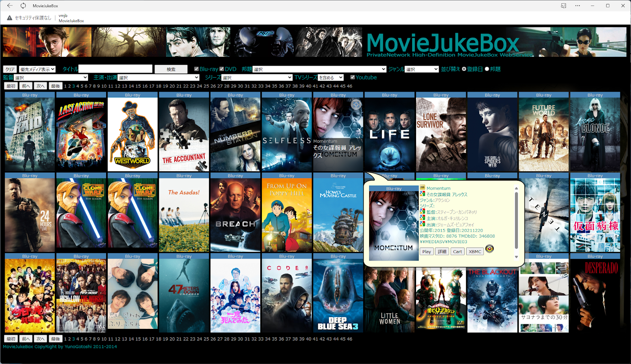Open the 邦題 selection dropdown
Viewport: 631px width, 364px height.
[319, 69]
